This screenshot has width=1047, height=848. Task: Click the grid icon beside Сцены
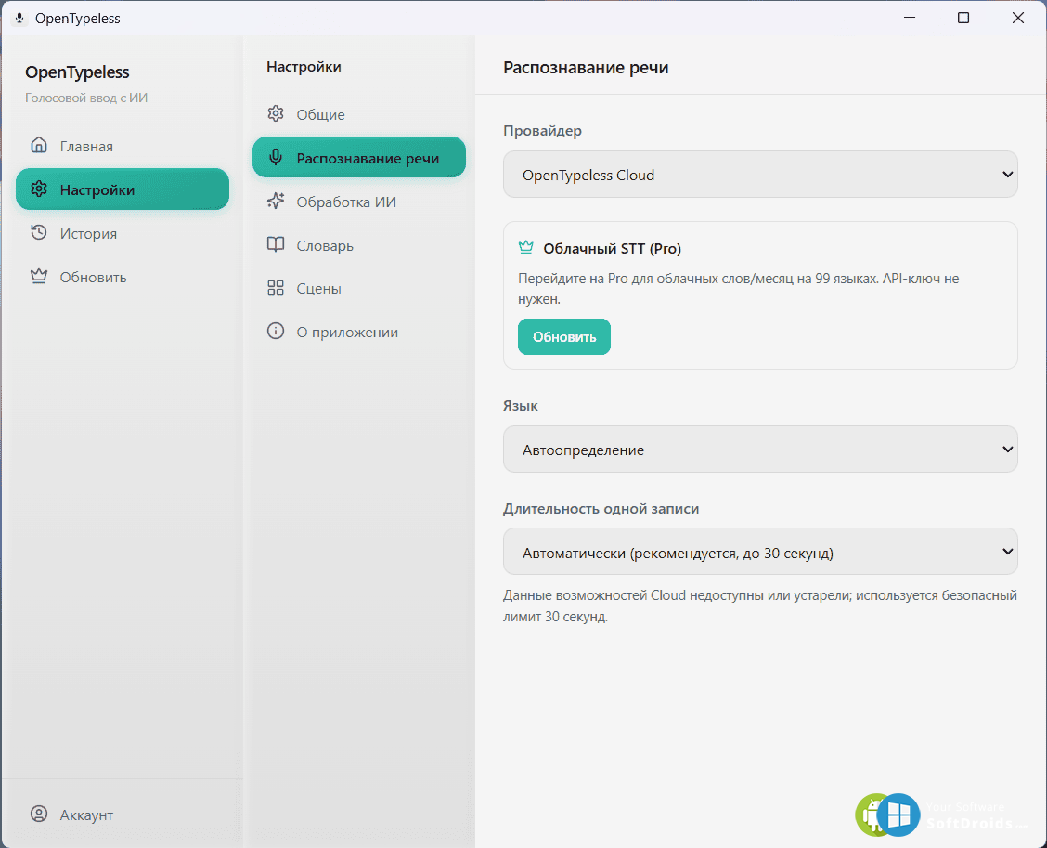pyautogui.click(x=276, y=288)
